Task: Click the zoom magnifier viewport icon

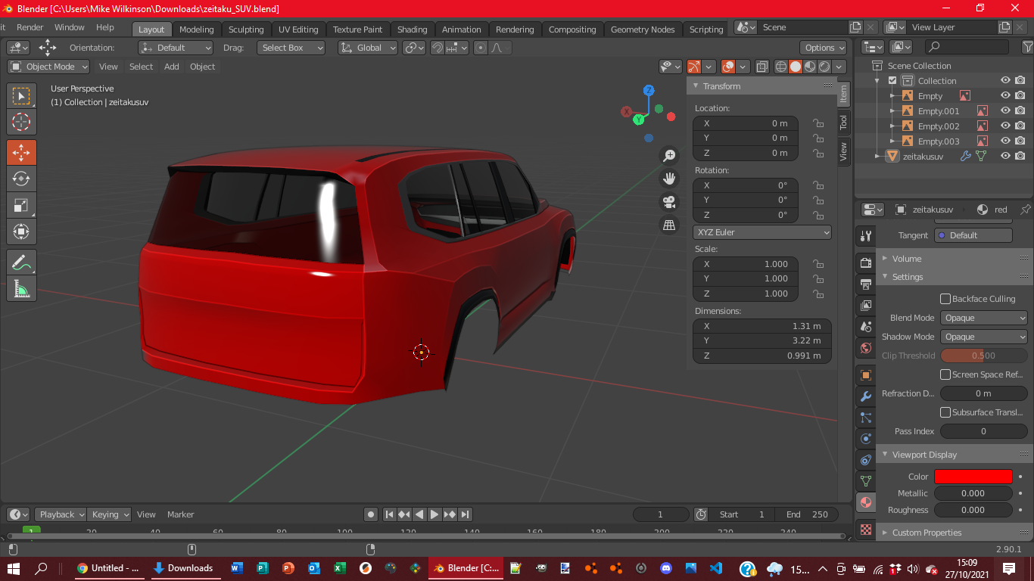Action: click(x=669, y=156)
